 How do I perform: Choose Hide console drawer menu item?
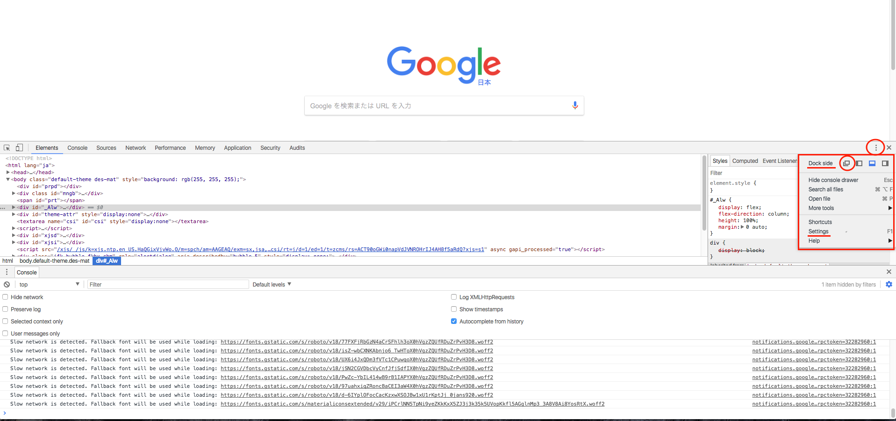(x=846, y=180)
